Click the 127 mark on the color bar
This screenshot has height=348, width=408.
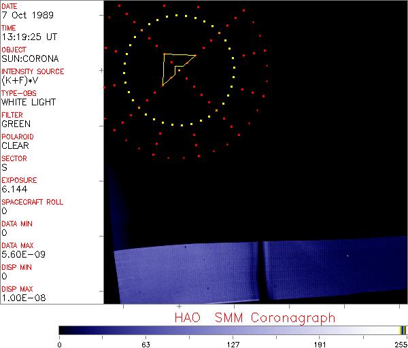click(x=233, y=330)
